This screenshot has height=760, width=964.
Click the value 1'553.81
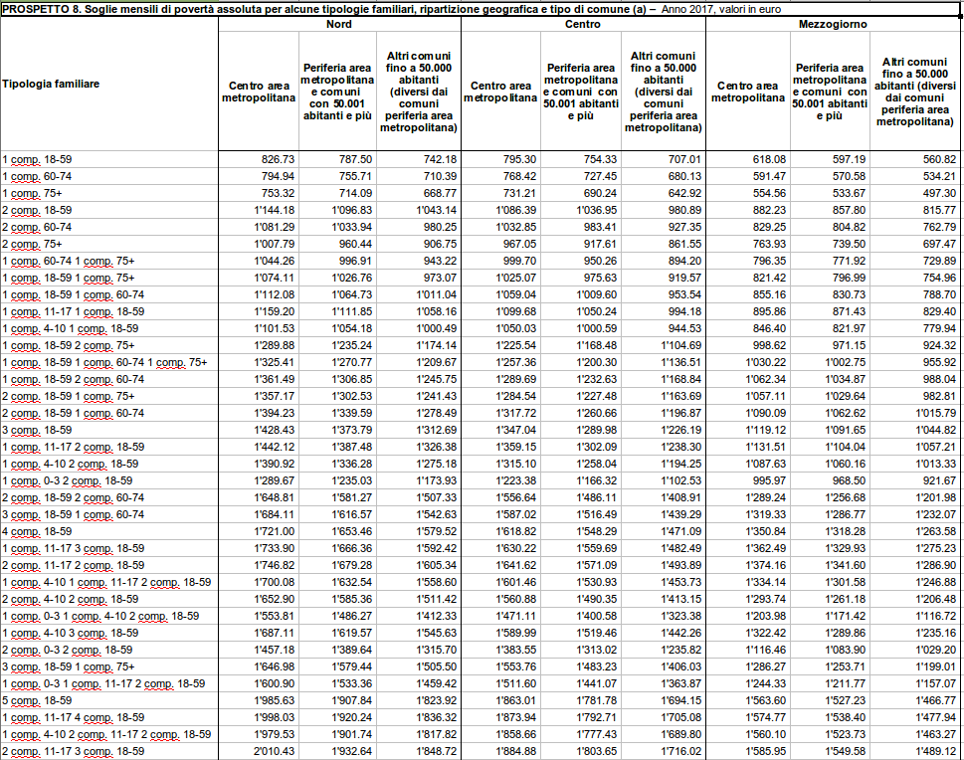click(x=275, y=616)
